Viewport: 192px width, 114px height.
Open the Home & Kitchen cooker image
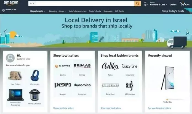pos(35,95)
